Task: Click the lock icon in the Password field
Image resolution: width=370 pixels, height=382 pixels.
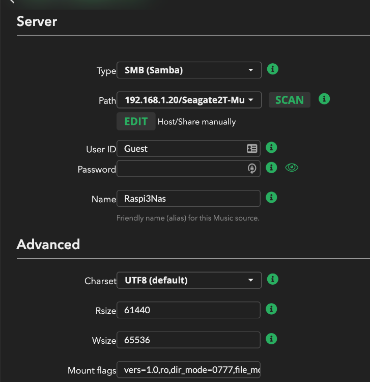Action: click(252, 169)
